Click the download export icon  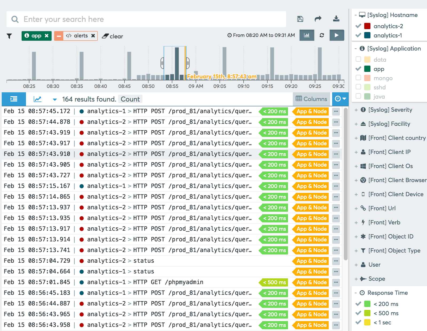(336, 19)
